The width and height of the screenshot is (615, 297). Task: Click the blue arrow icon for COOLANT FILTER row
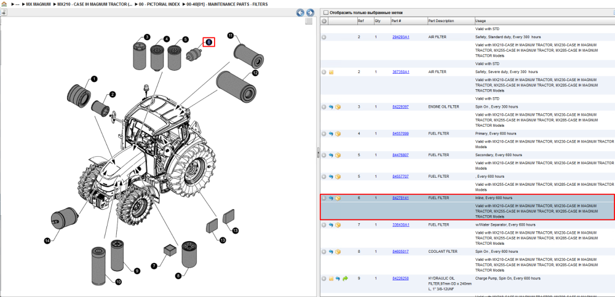[331, 252]
